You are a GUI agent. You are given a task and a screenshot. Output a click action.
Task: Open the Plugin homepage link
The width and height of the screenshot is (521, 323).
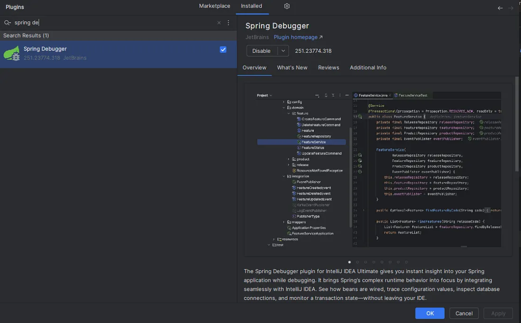click(x=298, y=37)
